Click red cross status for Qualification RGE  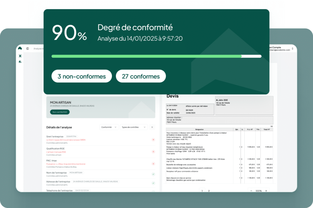[153, 151]
